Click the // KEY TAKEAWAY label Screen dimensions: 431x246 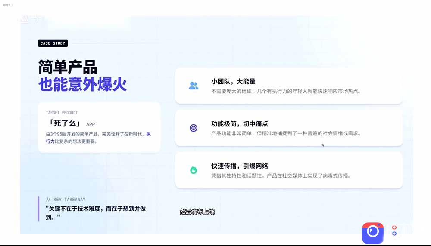click(x=66, y=200)
